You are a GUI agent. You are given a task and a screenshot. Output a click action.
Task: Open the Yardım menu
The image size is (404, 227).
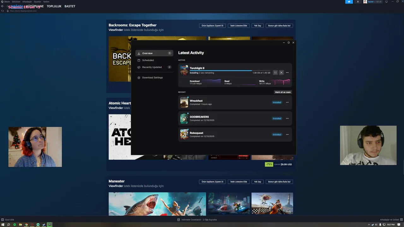tap(46, 2)
